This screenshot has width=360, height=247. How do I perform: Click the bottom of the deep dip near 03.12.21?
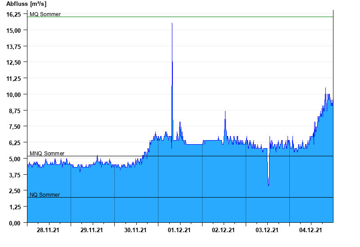tap(268, 185)
